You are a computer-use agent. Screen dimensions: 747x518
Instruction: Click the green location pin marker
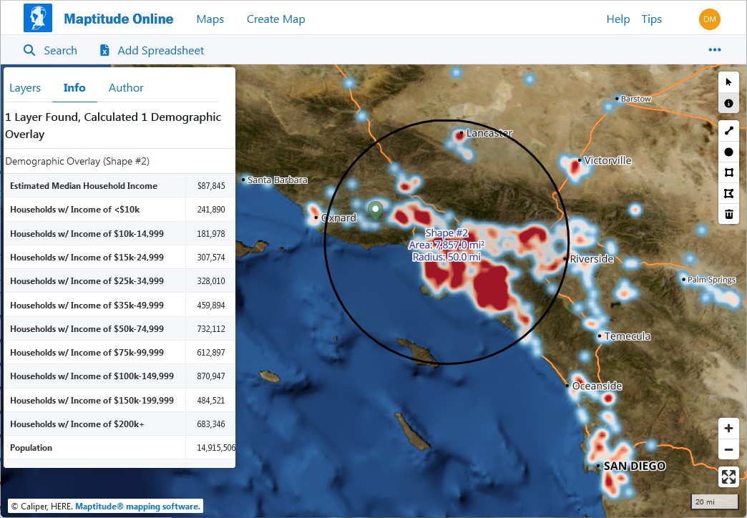pyautogui.click(x=375, y=210)
